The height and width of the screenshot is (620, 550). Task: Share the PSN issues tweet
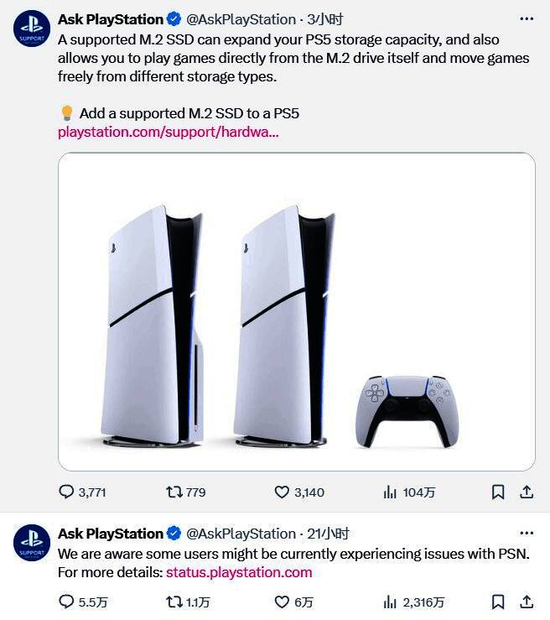(x=527, y=602)
